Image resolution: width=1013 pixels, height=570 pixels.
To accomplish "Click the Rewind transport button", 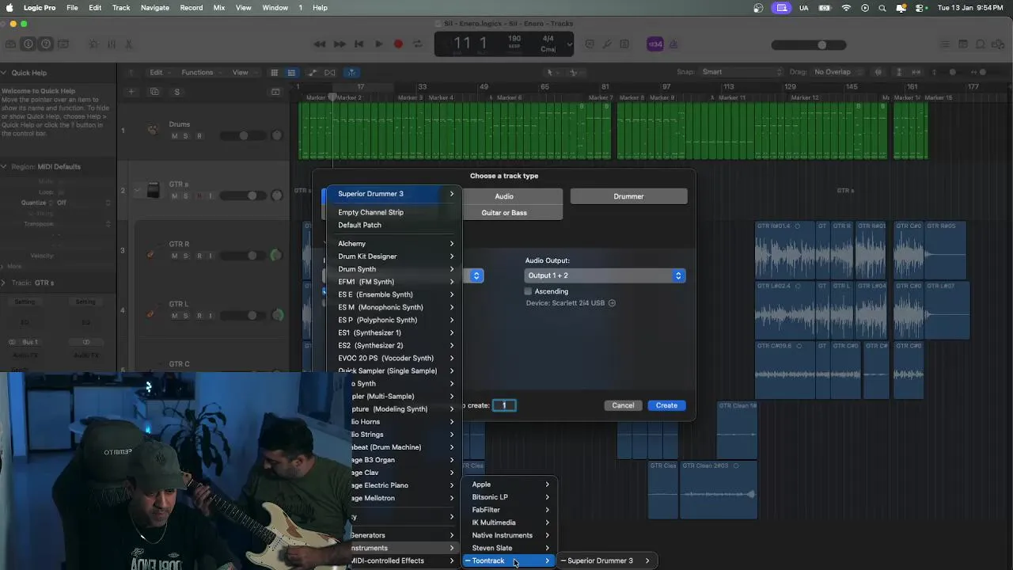I will point(319,44).
